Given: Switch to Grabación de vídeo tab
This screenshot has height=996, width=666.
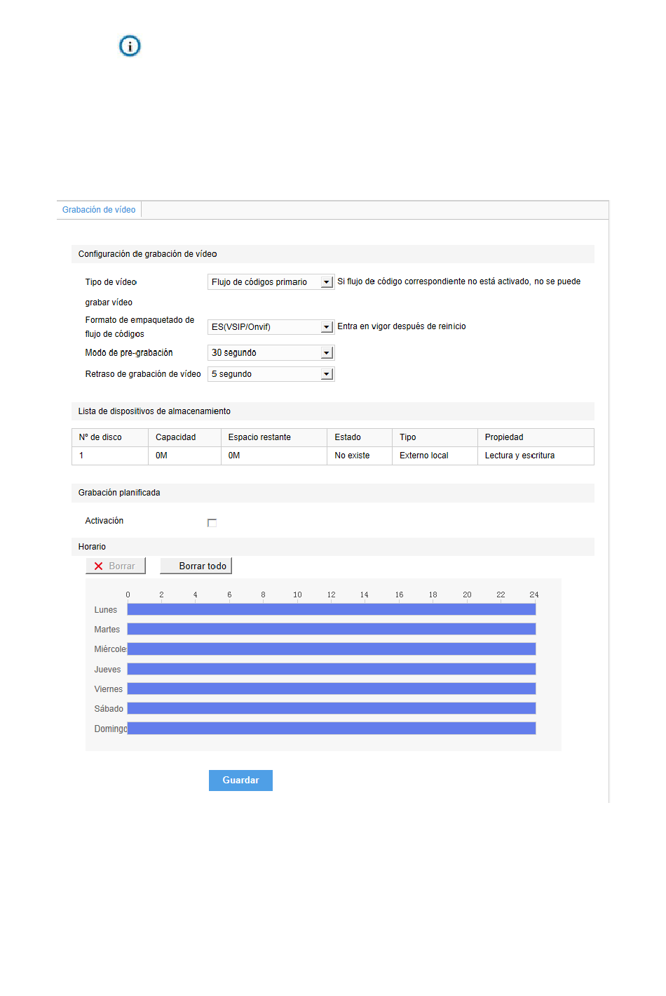Looking at the screenshot, I should pyautogui.click(x=99, y=210).
